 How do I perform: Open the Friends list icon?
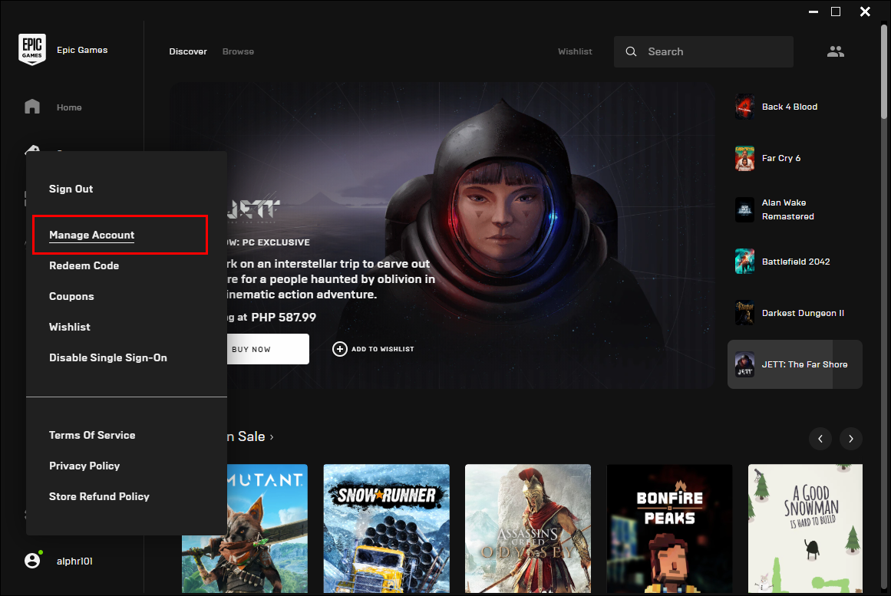[835, 51]
